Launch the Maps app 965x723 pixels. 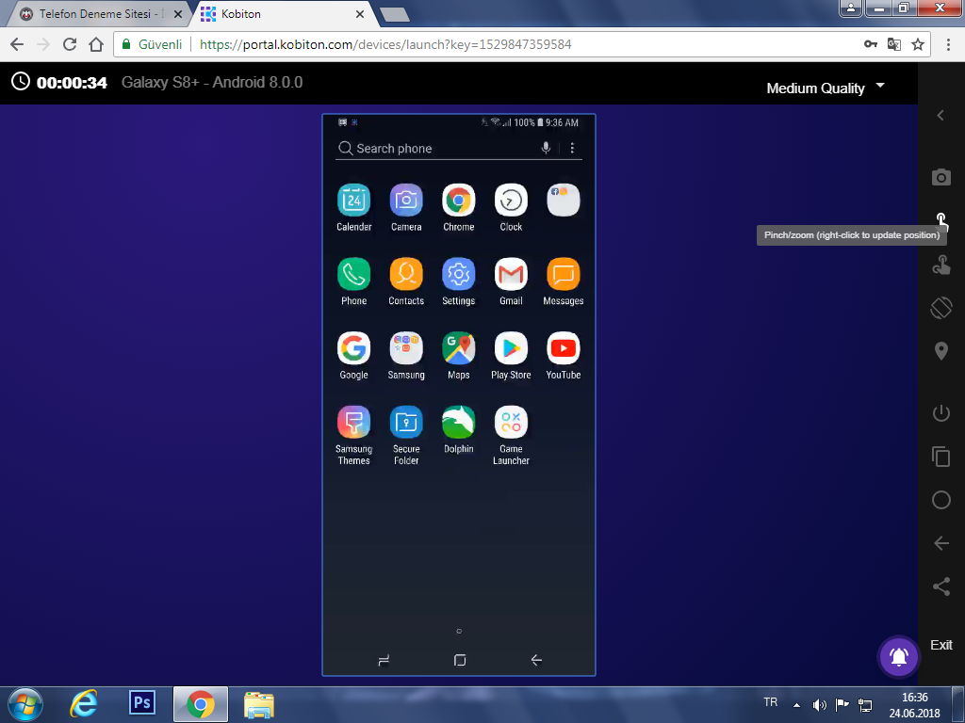click(x=459, y=348)
